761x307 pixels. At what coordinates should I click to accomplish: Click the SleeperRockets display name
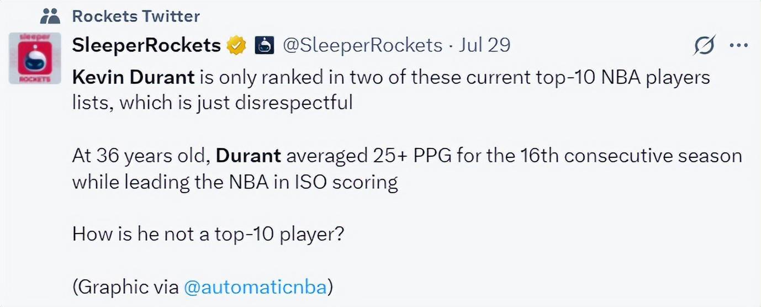click(x=146, y=45)
